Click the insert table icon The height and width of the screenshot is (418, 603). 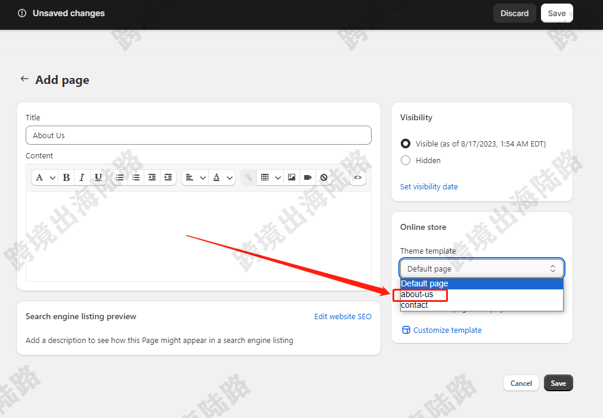[265, 177]
